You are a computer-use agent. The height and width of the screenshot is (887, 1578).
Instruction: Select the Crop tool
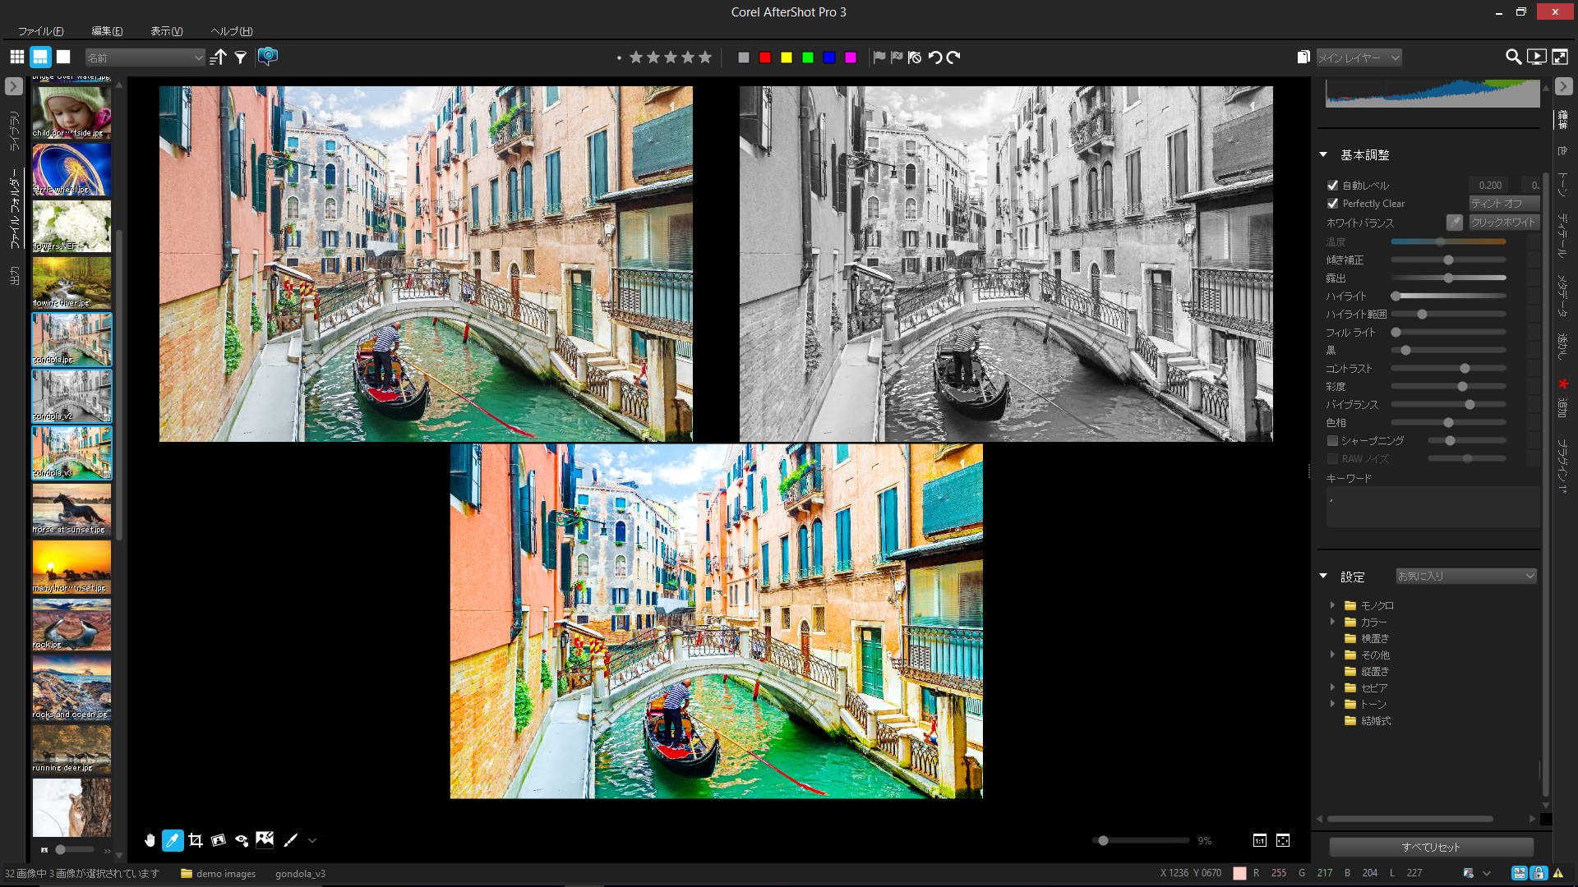pos(196,840)
